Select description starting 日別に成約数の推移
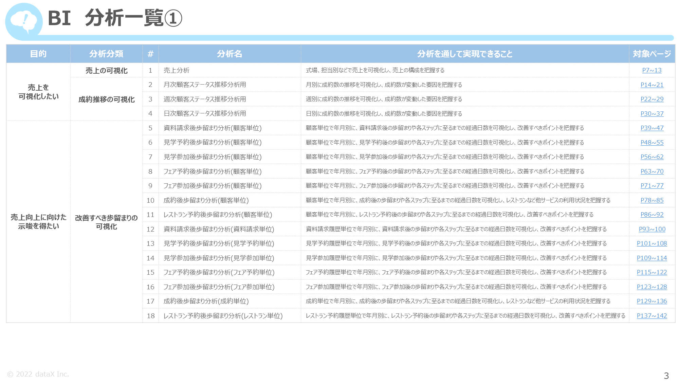This screenshot has width=679, height=382. (x=384, y=113)
